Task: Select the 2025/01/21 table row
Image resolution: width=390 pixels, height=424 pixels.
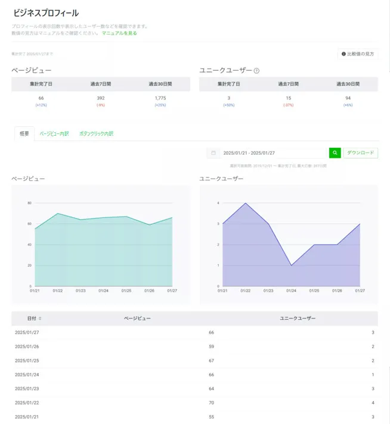Action: (194, 416)
